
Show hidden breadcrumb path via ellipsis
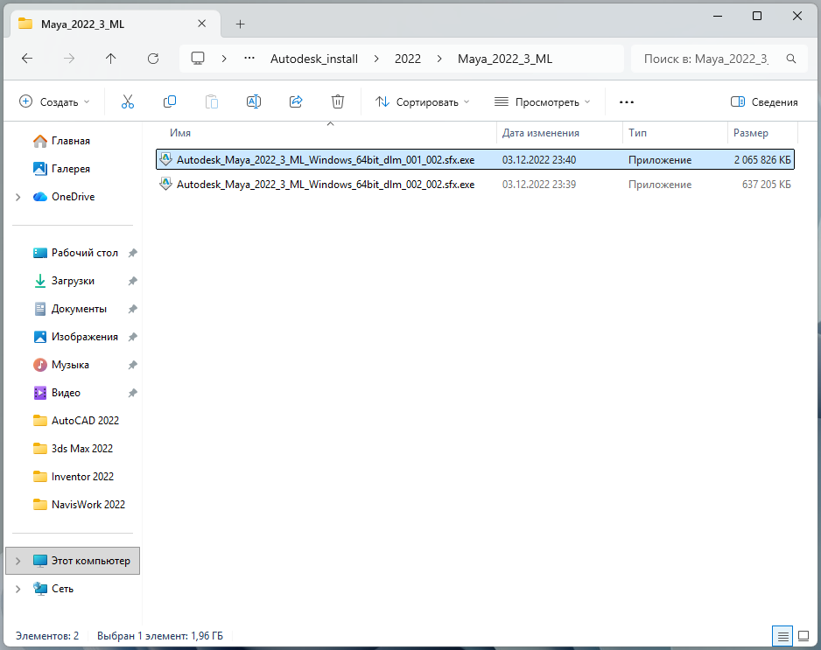pyautogui.click(x=249, y=58)
